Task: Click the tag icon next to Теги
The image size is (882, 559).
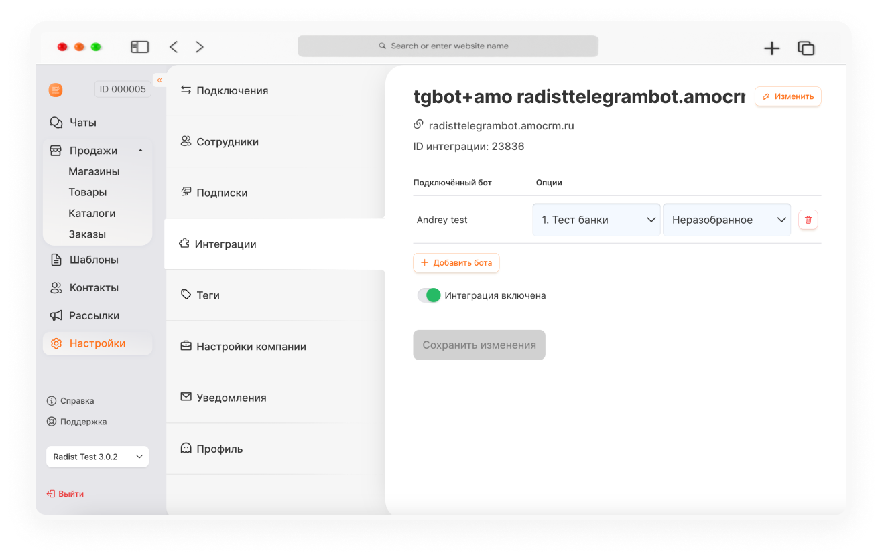Action: click(186, 295)
